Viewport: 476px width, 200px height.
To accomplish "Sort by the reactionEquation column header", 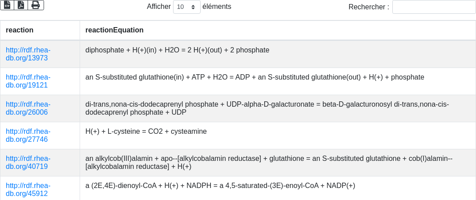I will [x=114, y=30].
